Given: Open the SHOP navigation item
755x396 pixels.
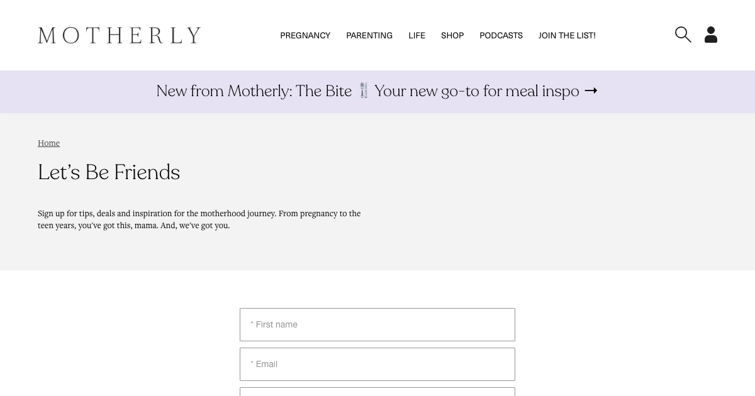Looking at the screenshot, I should tap(452, 35).
